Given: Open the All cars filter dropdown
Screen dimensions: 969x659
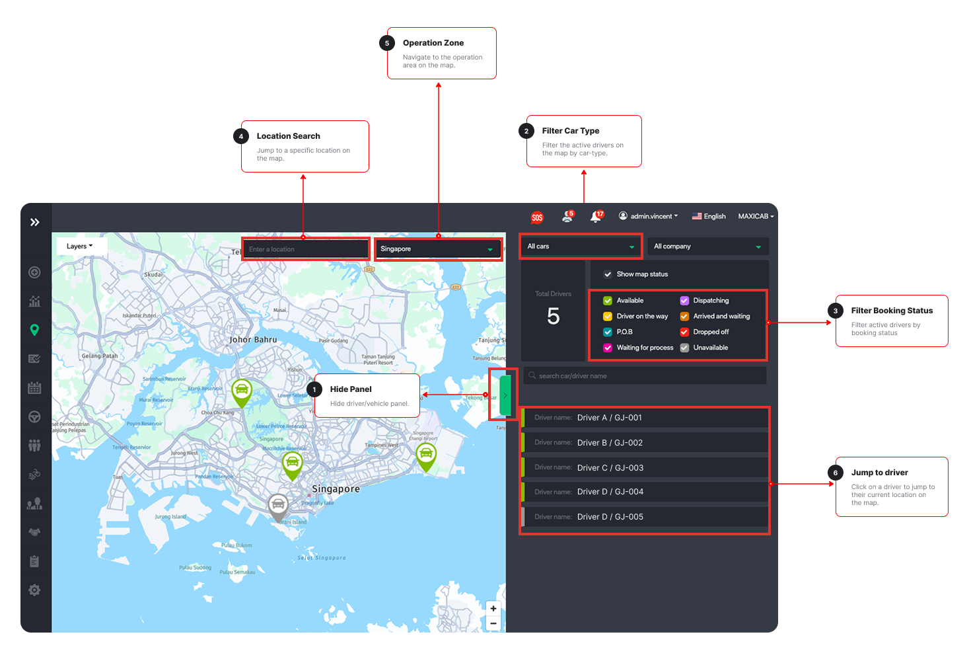Looking at the screenshot, I should coord(581,247).
